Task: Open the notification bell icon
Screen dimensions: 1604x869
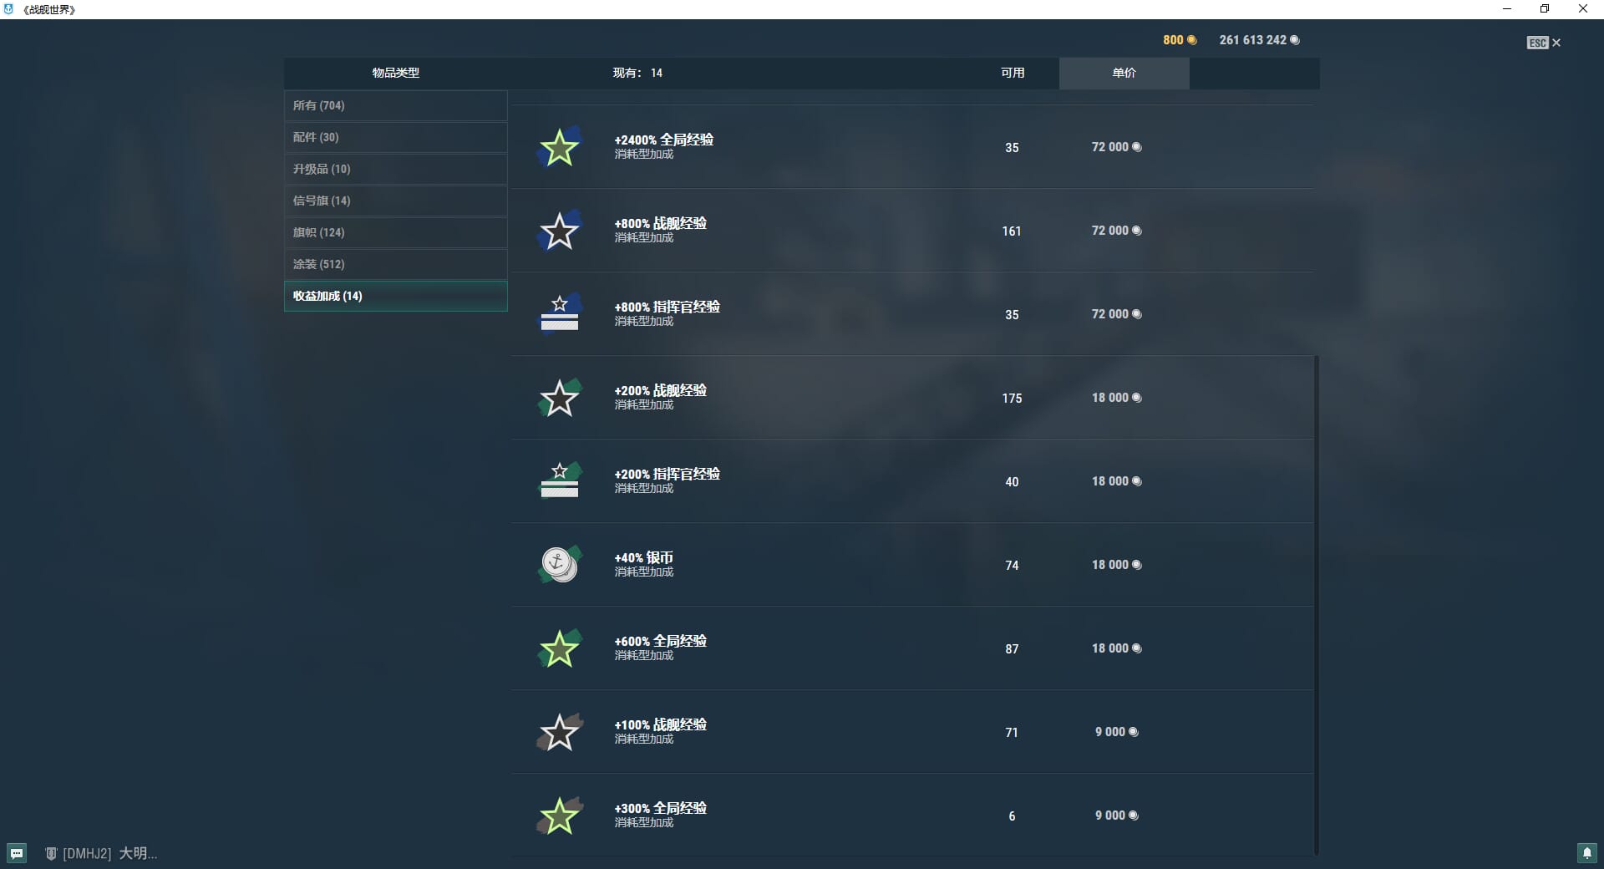Action: [1586, 853]
